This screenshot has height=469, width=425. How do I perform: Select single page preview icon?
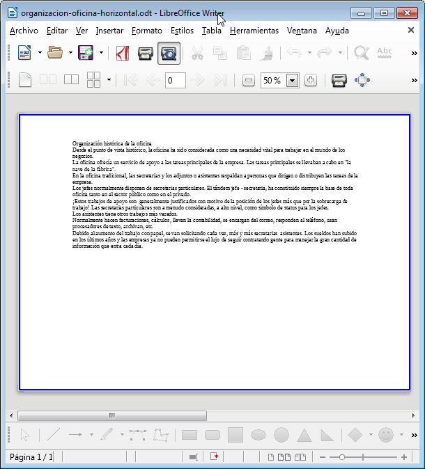tap(25, 80)
